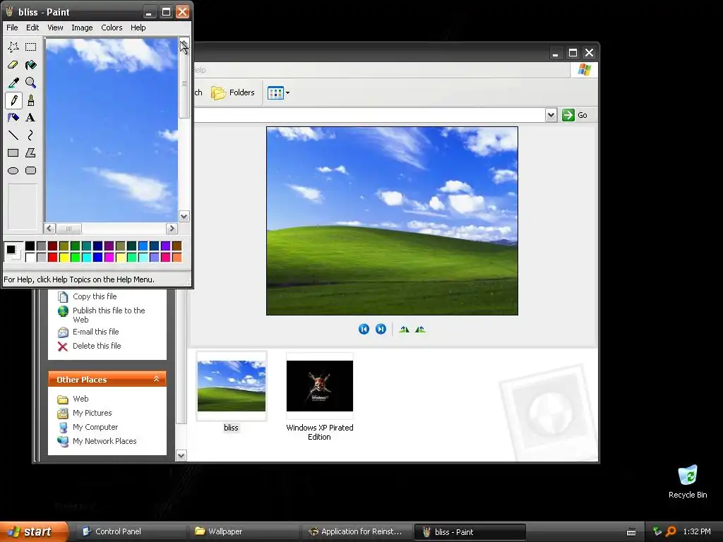Click the Go button beside the address bar

(x=575, y=115)
